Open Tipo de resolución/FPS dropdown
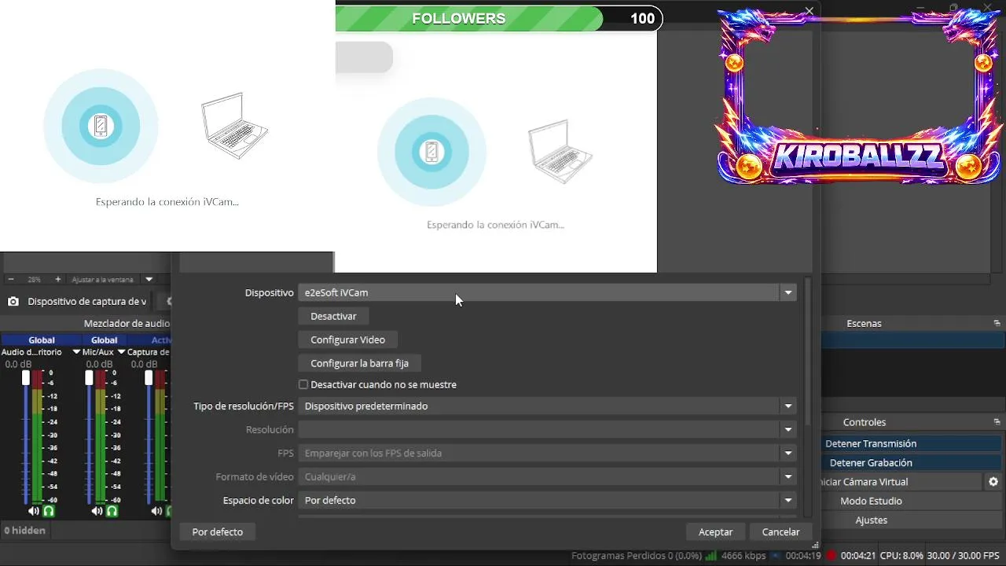This screenshot has height=566, width=1006. (547, 406)
